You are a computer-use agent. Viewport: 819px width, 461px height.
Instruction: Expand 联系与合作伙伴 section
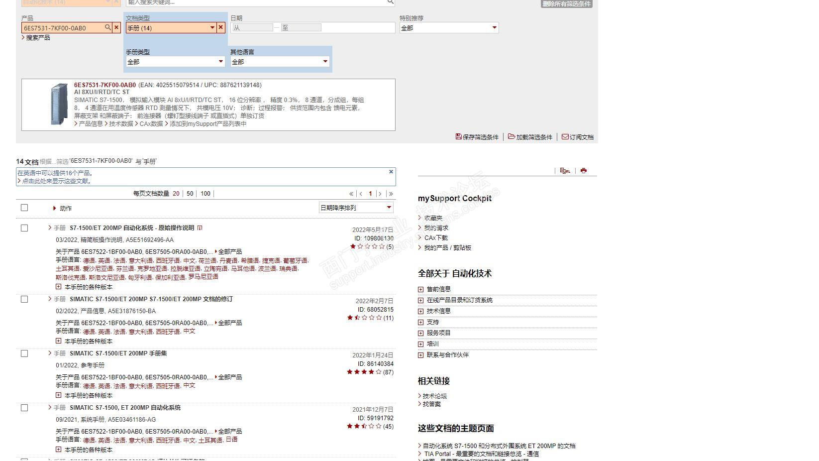[421, 355]
